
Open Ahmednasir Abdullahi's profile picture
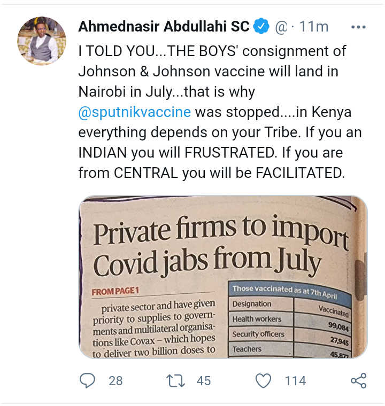click(42, 41)
